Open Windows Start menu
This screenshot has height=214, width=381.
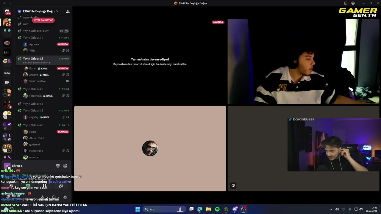[138, 209]
